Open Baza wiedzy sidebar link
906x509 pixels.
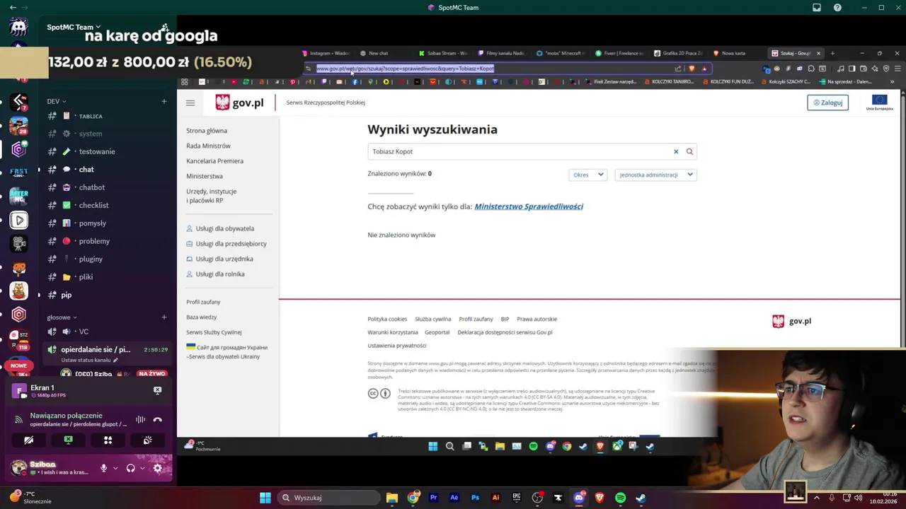[x=202, y=317]
